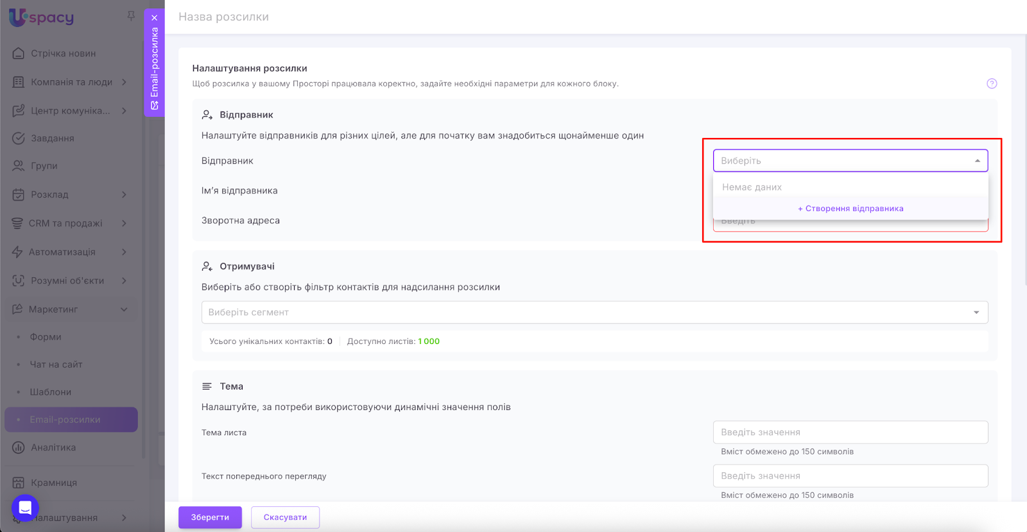Open Стрічка новин from sidebar
The image size is (1027, 532).
coord(63,53)
